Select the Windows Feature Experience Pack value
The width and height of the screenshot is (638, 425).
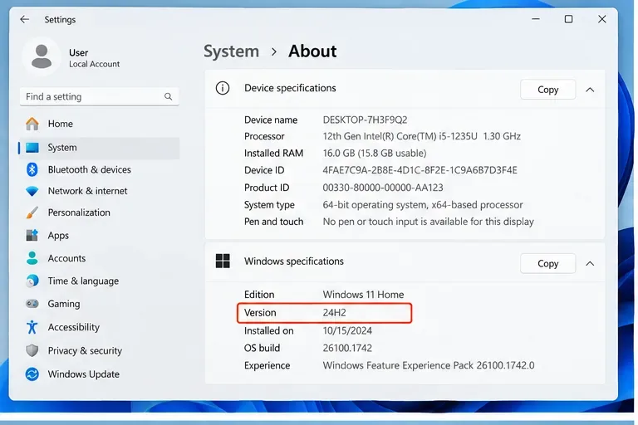pyautogui.click(x=429, y=365)
